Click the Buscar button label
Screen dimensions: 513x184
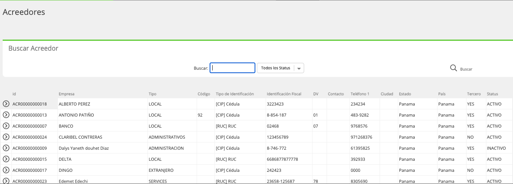466,69
